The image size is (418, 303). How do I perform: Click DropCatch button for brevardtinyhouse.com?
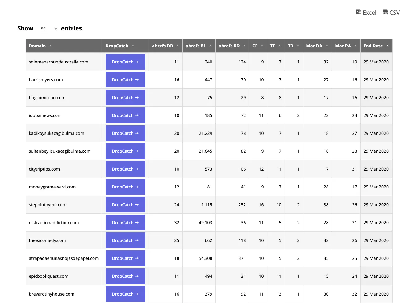point(125,294)
